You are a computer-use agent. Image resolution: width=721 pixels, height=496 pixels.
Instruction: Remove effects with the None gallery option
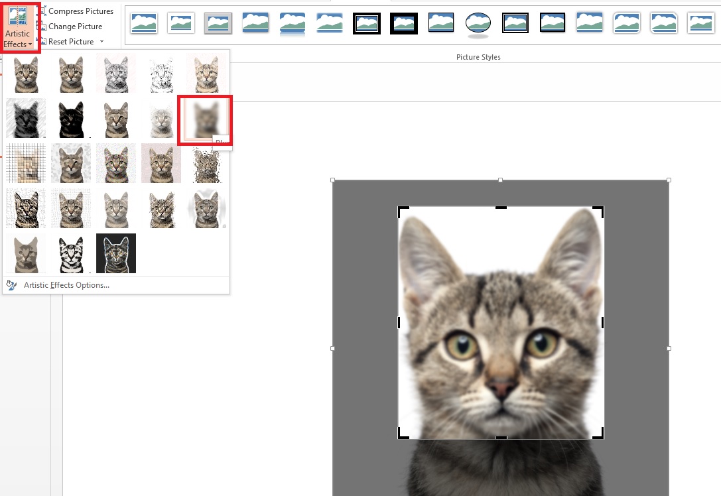25,74
